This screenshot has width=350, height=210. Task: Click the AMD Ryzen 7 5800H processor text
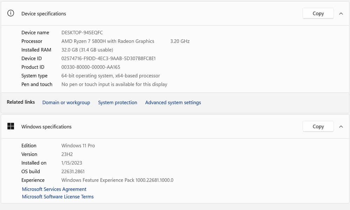tap(108, 41)
